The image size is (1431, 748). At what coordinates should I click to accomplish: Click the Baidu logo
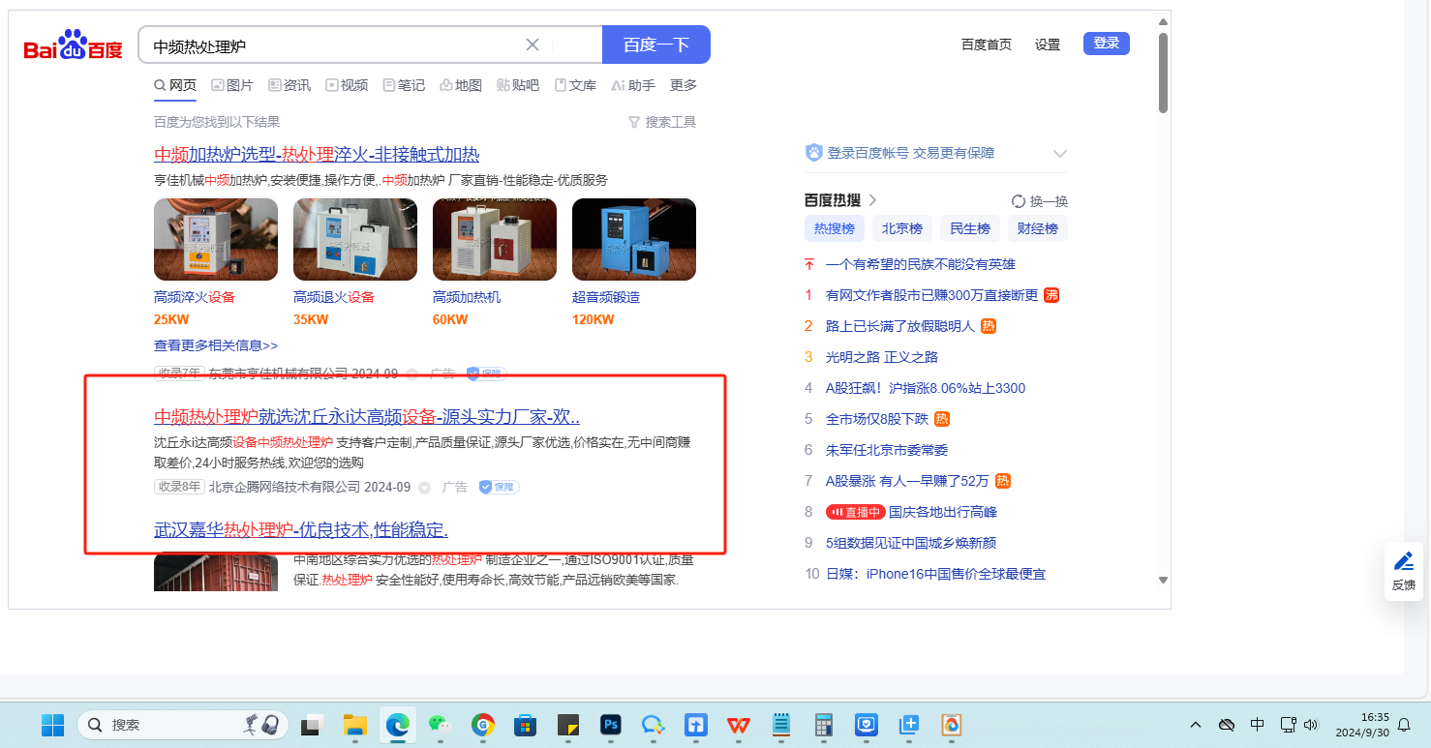pyautogui.click(x=74, y=45)
